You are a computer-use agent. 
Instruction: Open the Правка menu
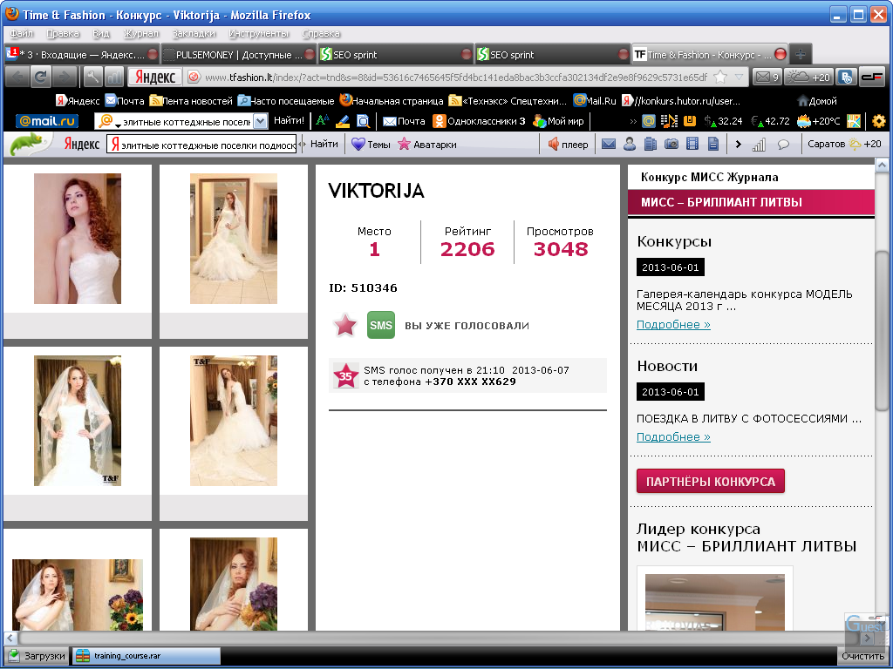63,34
